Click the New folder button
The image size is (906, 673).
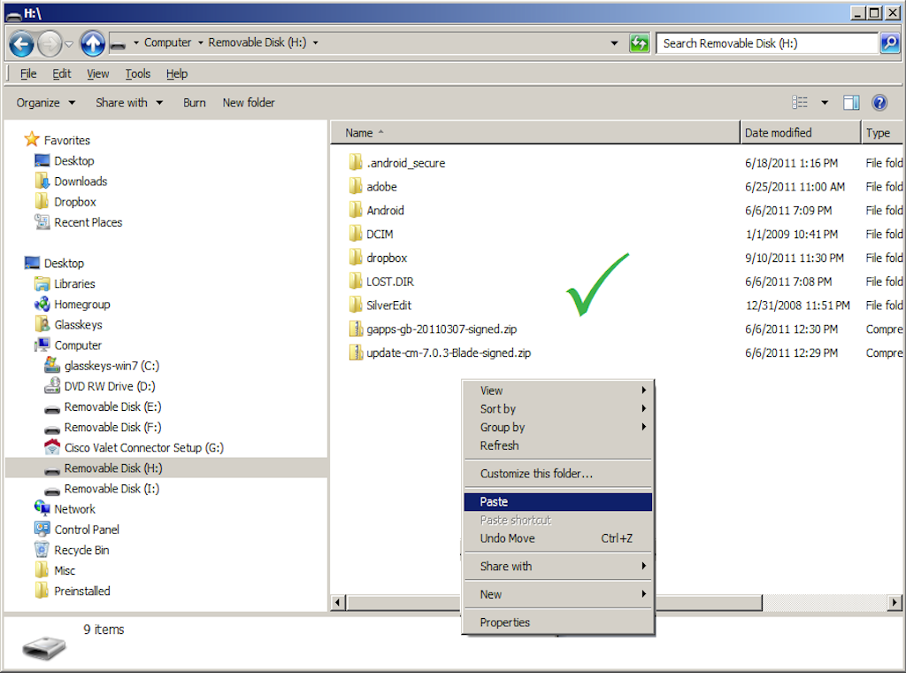(249, 103)
